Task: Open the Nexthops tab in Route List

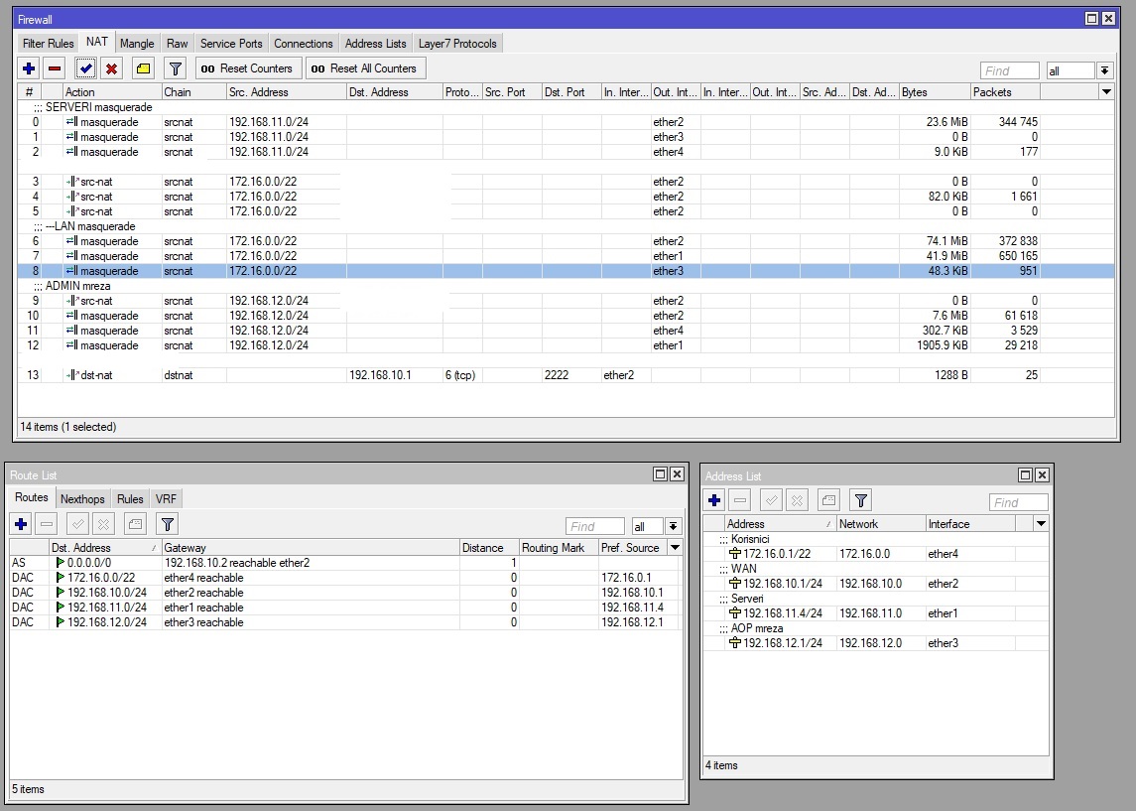Action: [82, 498]
